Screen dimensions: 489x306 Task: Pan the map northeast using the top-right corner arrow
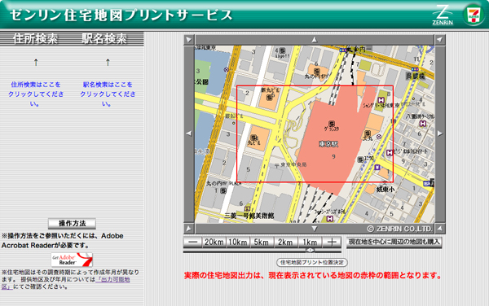tap(440, 40)
